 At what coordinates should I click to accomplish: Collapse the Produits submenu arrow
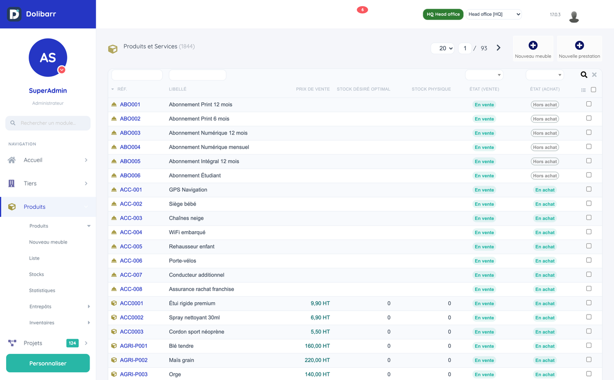tap(89, 226)
